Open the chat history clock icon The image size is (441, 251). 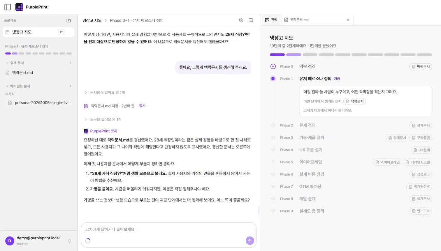(241, 20)
